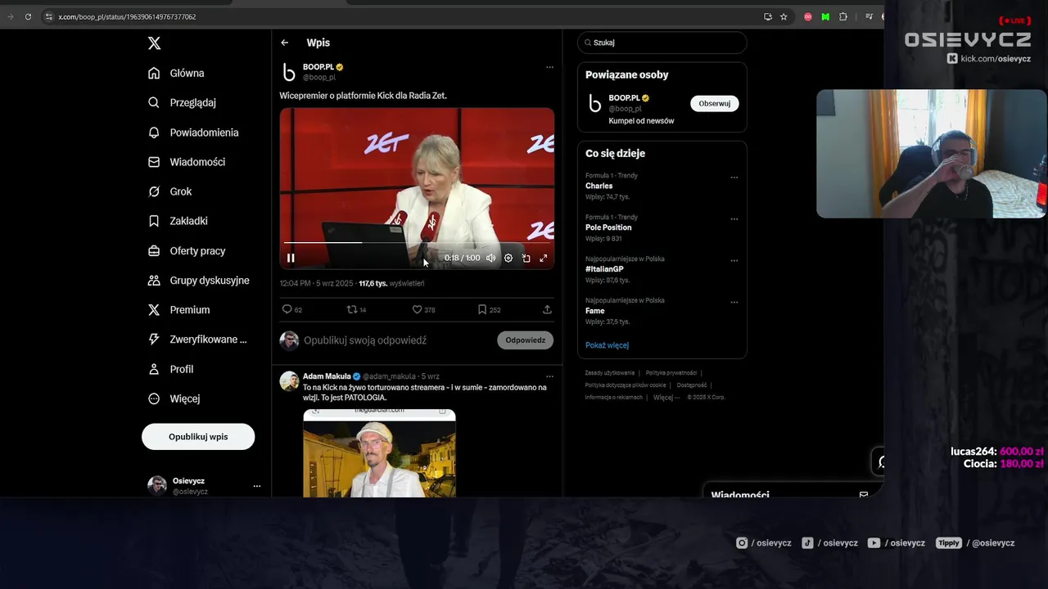Click the X logo icon

pos(154,43)
